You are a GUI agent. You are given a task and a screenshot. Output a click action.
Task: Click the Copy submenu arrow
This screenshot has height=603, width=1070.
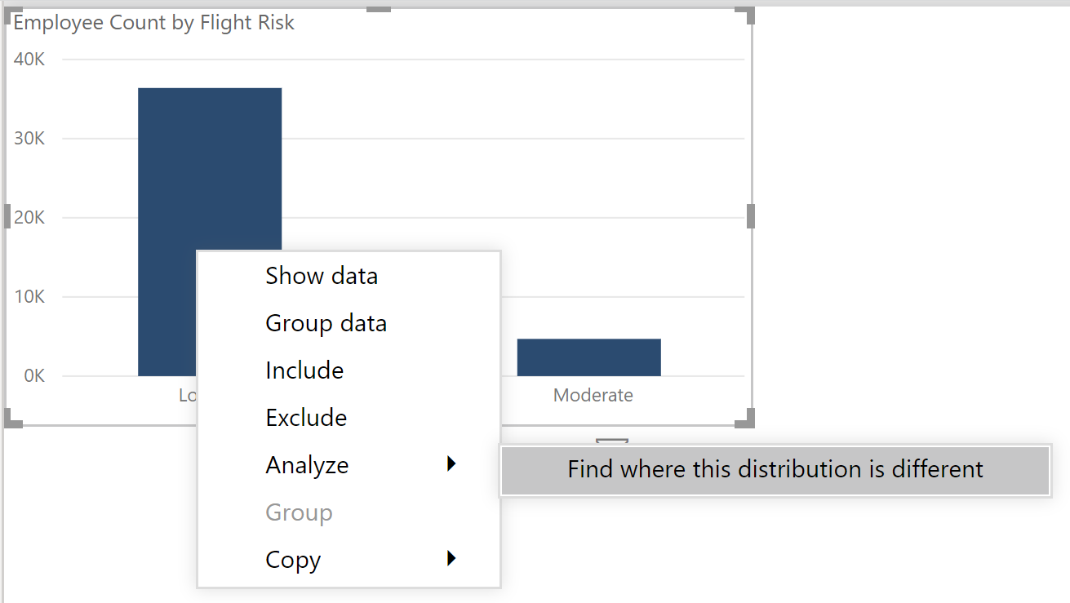coord(451,559)
